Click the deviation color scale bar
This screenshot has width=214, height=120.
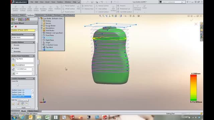193,88
